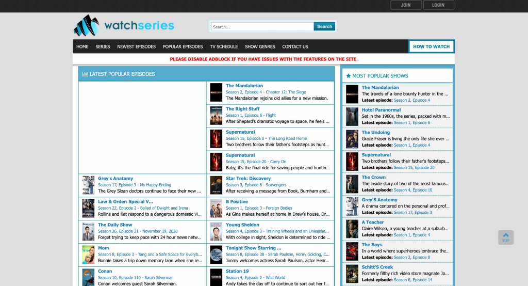This screenshot has width=528, height=286.
Task: Show Genres from navigation bar
Action: tap(260, 46)
